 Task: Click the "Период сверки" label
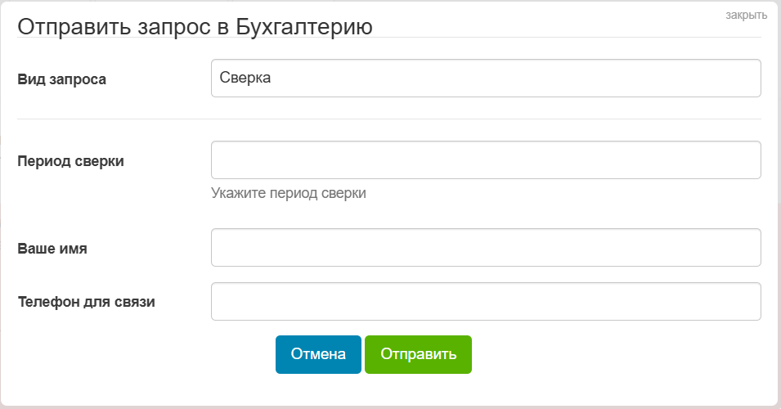pyautogui.click(x=71, y=161)
